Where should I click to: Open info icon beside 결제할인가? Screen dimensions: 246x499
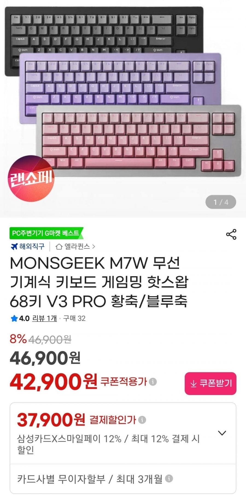[x=142, y=420]
